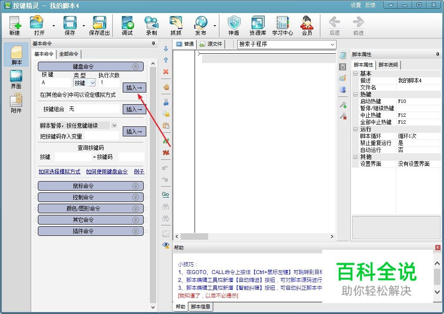The width and height of the screenshot is (444, 314).
Task: Open the 学习中心 learning center
Action: tap(283, 26)
